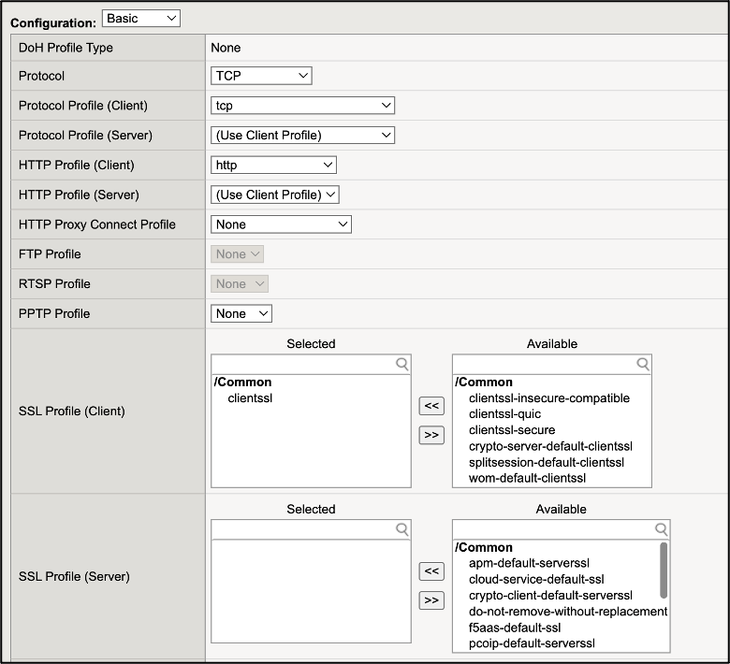The image size is (730, 664).
Task: Open HTTP Profile (Client) dropdown
Action: pos(273,166)
